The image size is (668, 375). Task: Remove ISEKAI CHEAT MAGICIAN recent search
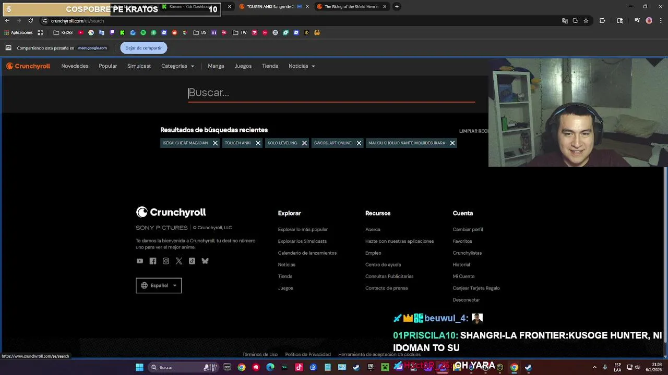(x=215, y=143)
